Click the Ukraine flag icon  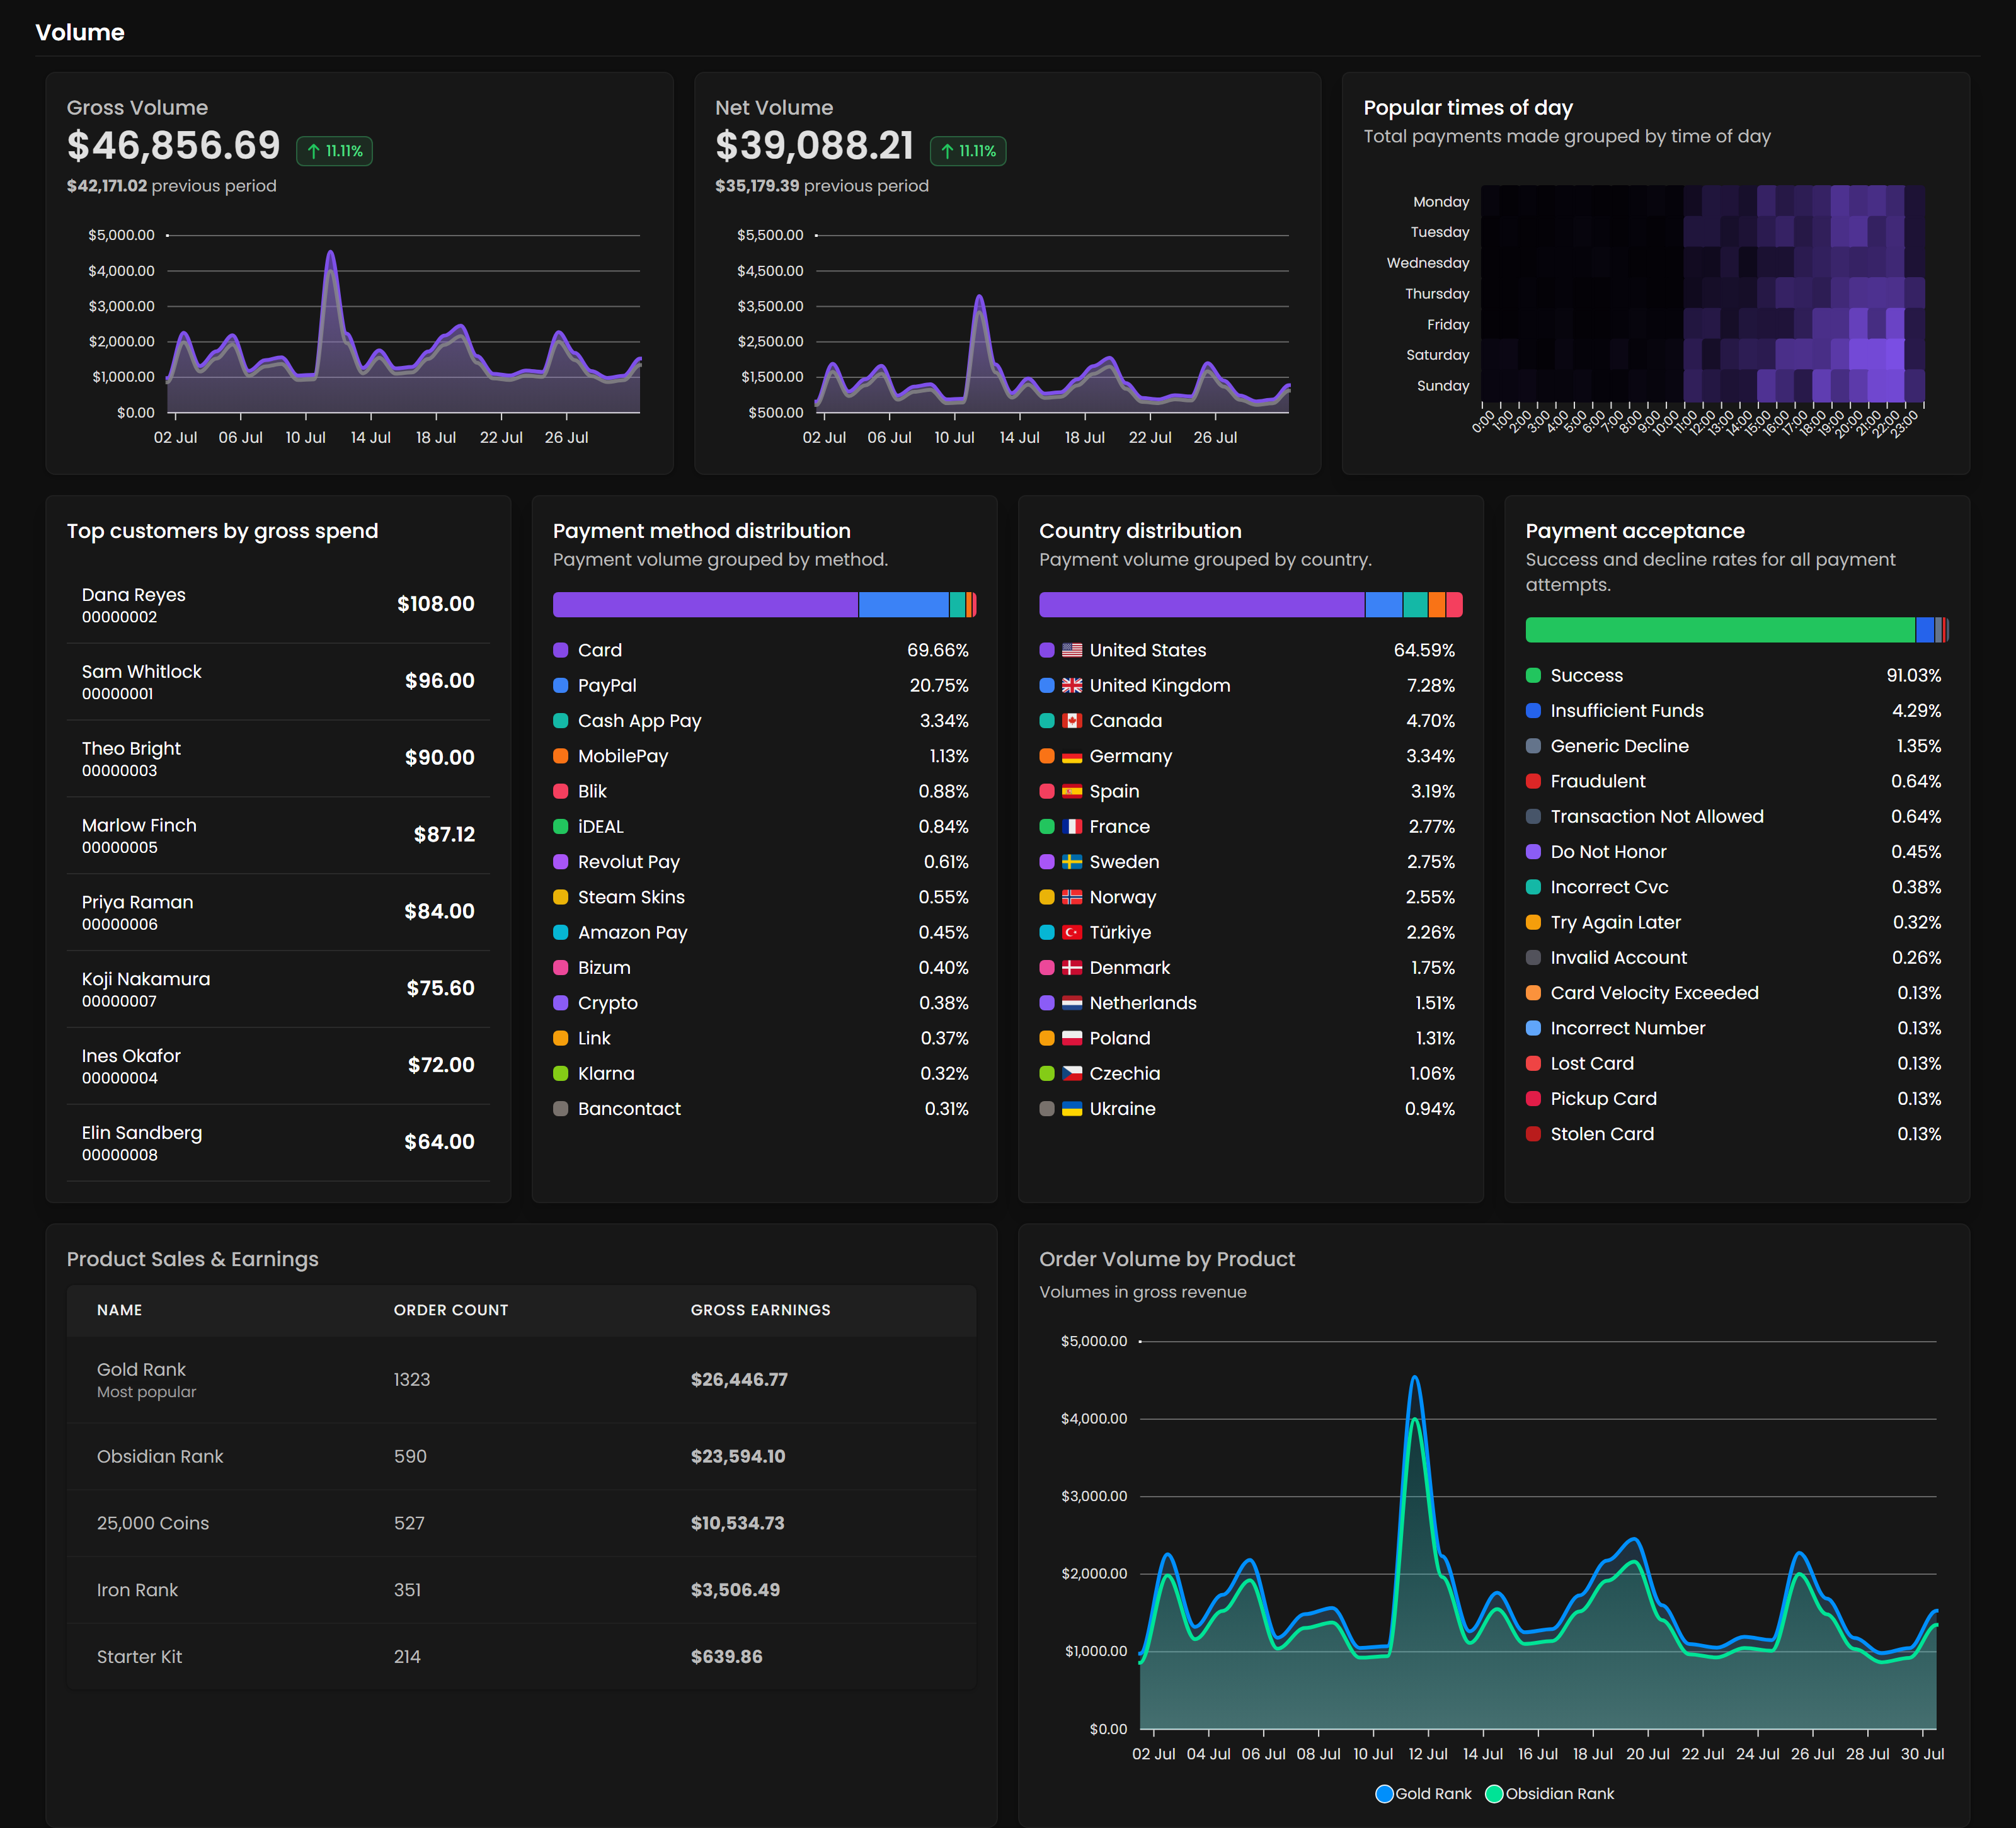1071,1109
